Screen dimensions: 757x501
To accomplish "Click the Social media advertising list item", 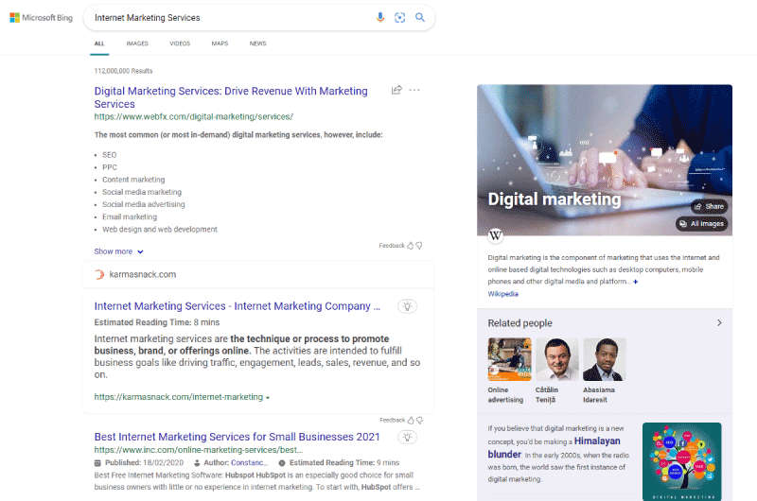I will tap(144, 204).
